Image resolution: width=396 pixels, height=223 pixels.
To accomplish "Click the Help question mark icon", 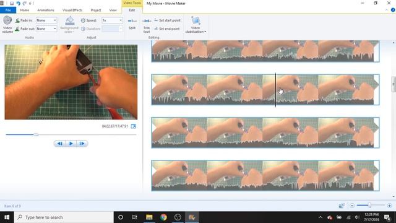I will click(x=393, y=10).
